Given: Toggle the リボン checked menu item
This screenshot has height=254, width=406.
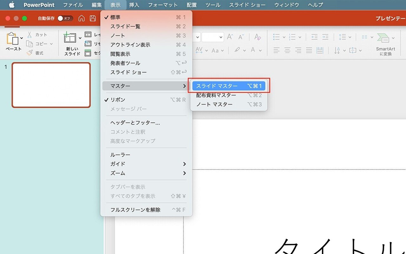Looking at the screenshot, I should 146,100.
